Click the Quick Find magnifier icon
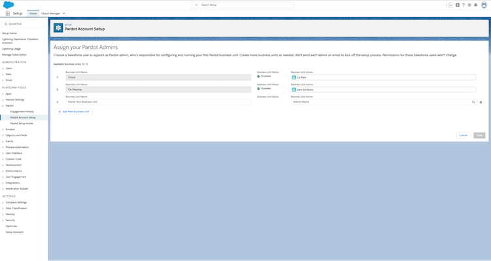Screen dimensions: 491x261 [6, 24]
